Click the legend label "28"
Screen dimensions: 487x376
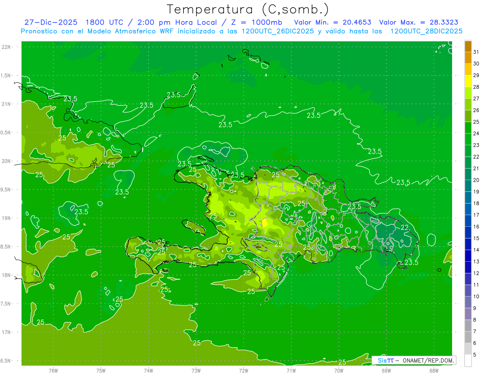tap(476, 87)
